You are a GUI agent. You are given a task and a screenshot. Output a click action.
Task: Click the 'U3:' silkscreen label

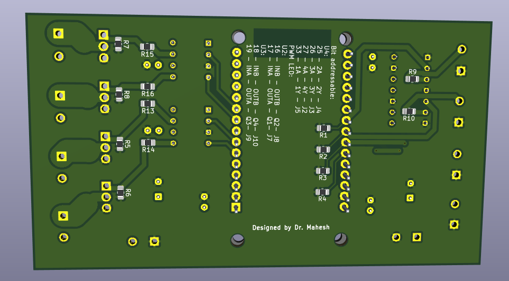pyautogui.click(x=263, y=50)
